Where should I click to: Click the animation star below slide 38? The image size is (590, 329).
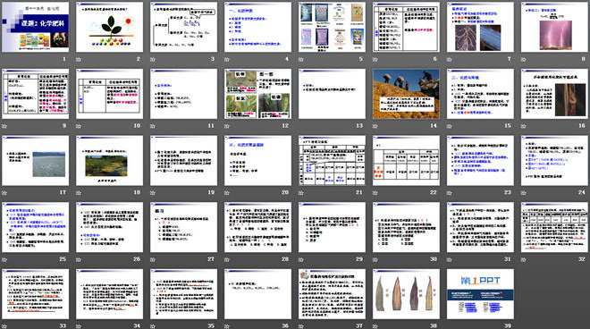(x=375, y=326)
